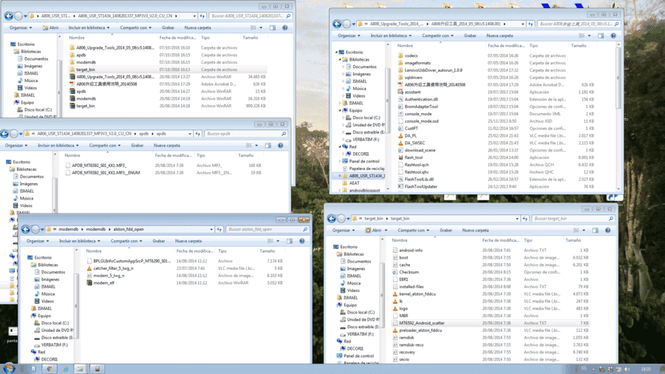Refresh the A806 Upgrade Tools address bar
Viewport: 665px width, 374px height.
(x=531, y=24)
